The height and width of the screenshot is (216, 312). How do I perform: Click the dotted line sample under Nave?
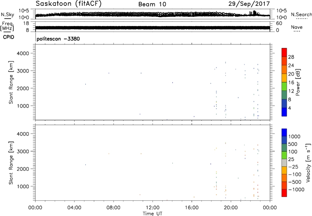pos(297,31)
